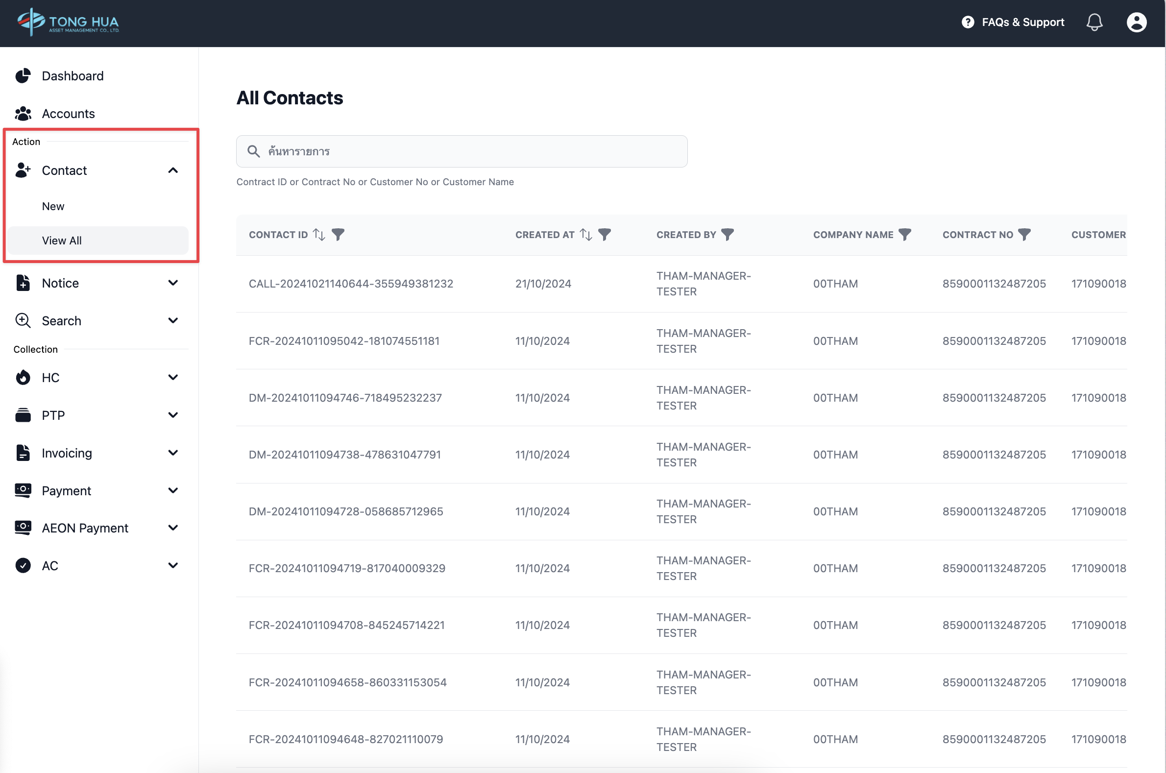Select New under Contact

click(x=53, y=207)
